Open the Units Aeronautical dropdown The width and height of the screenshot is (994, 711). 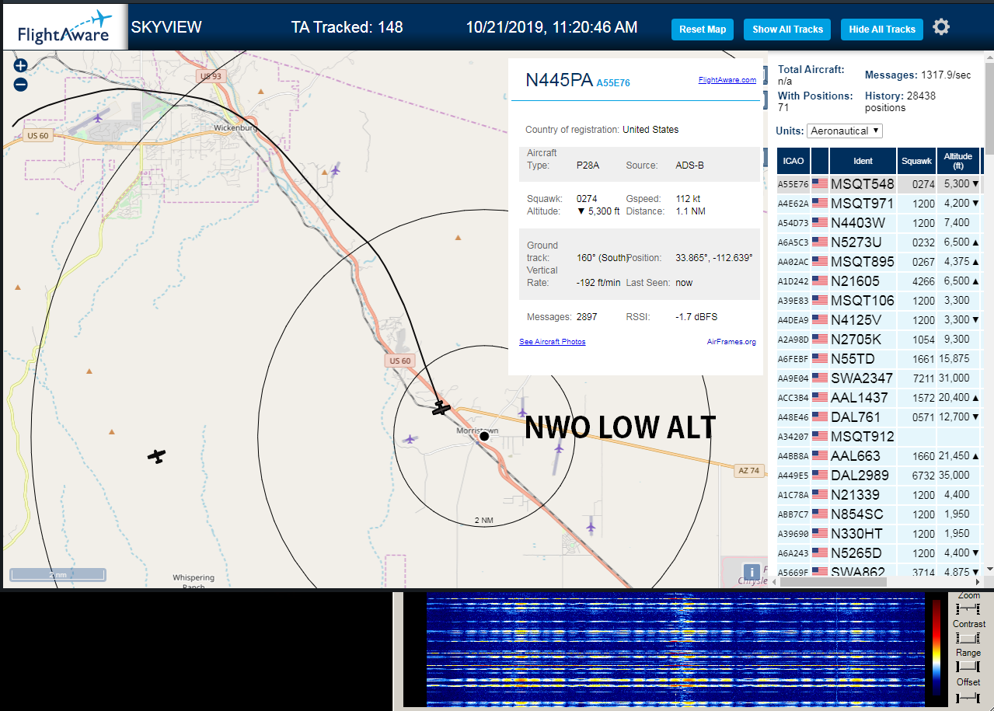pyautogui.click(x=845, y=131)
